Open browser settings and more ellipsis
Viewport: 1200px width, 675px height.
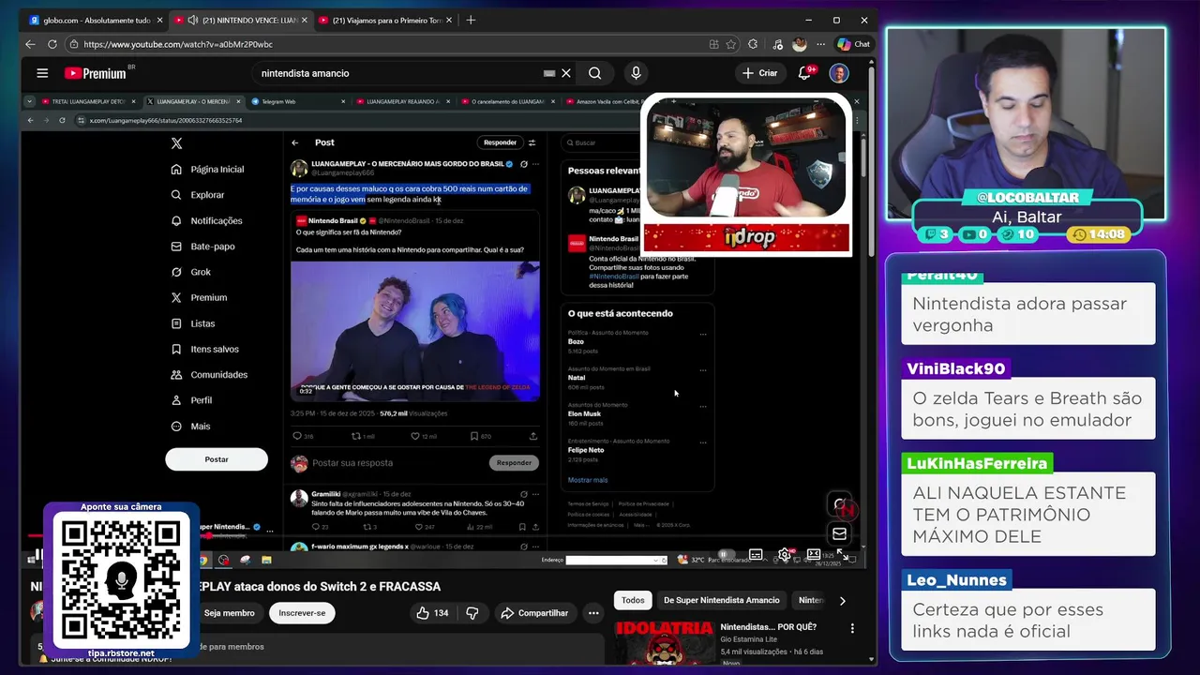(x=819, y=44)
